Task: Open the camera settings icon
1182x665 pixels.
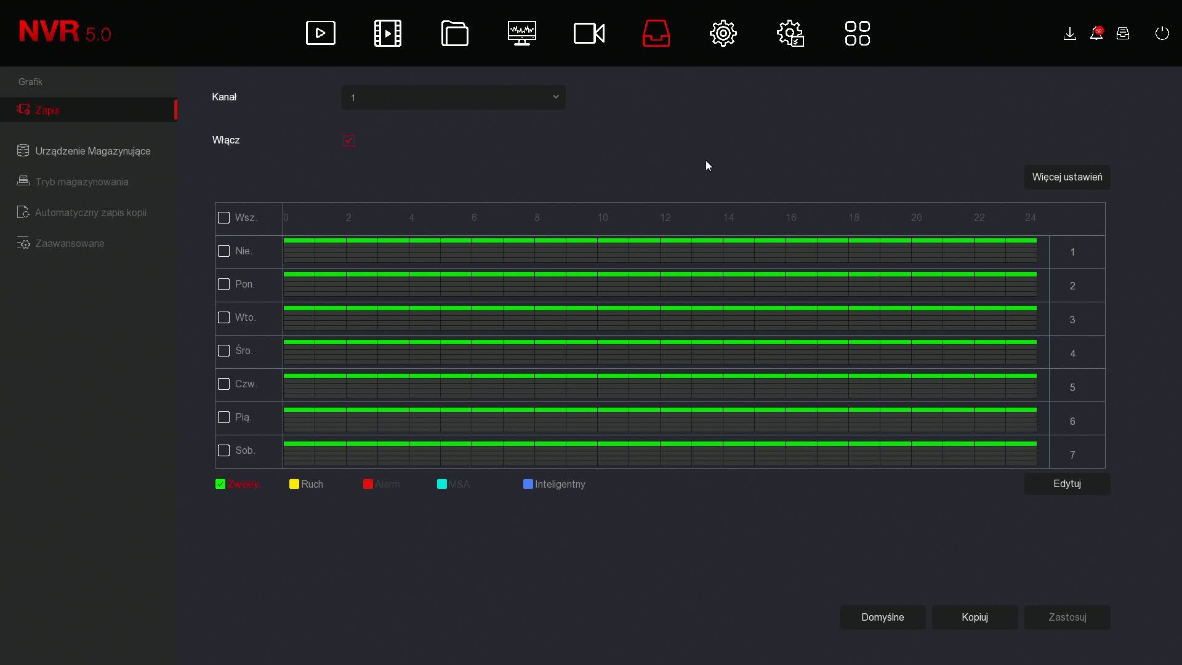Action: point(589,33)
